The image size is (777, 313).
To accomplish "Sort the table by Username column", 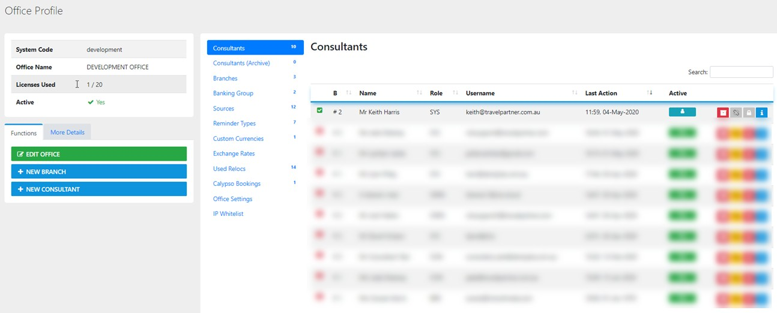I will pyautogui.click(x=521, y=93).
